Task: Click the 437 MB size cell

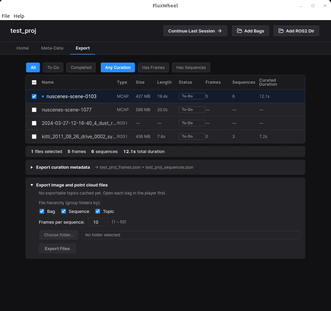Action: pos(143,96)
